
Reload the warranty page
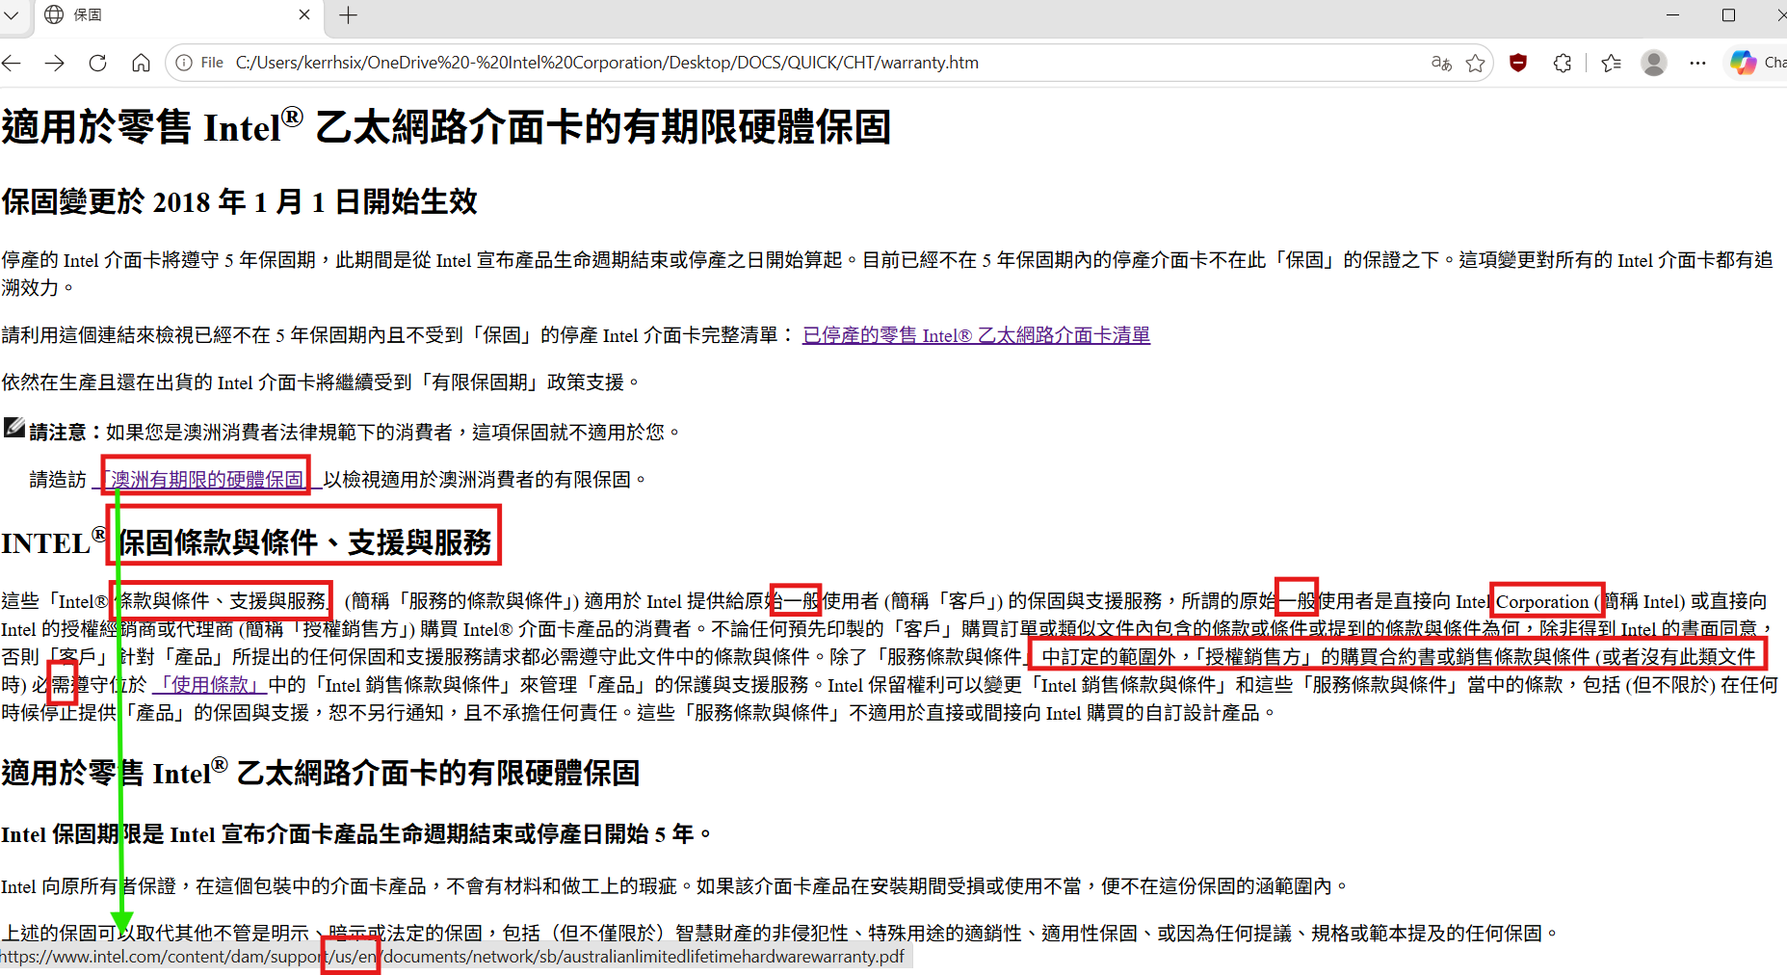[x=97, y=63]
